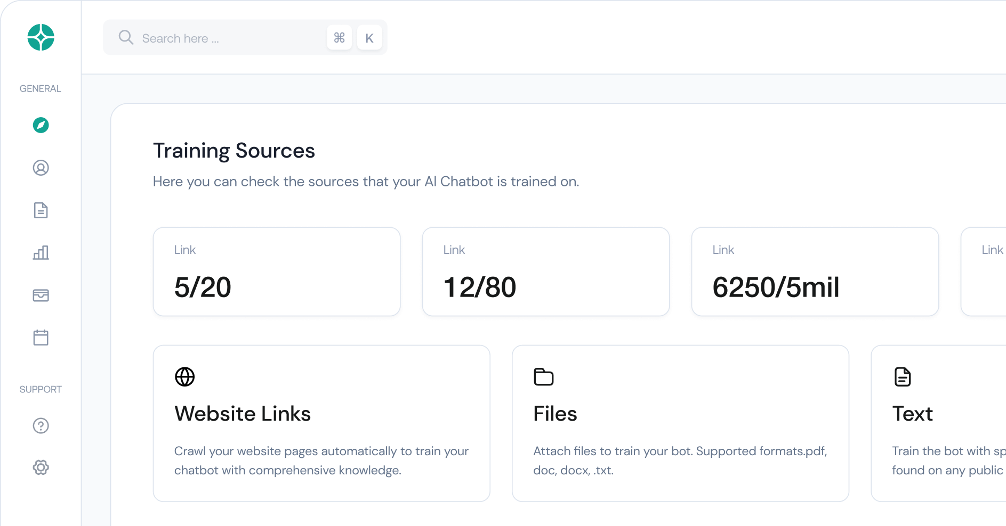This screenshot has height=526, width=1006.
Task: Click the globe icon in Website Links
Action: 185,377
